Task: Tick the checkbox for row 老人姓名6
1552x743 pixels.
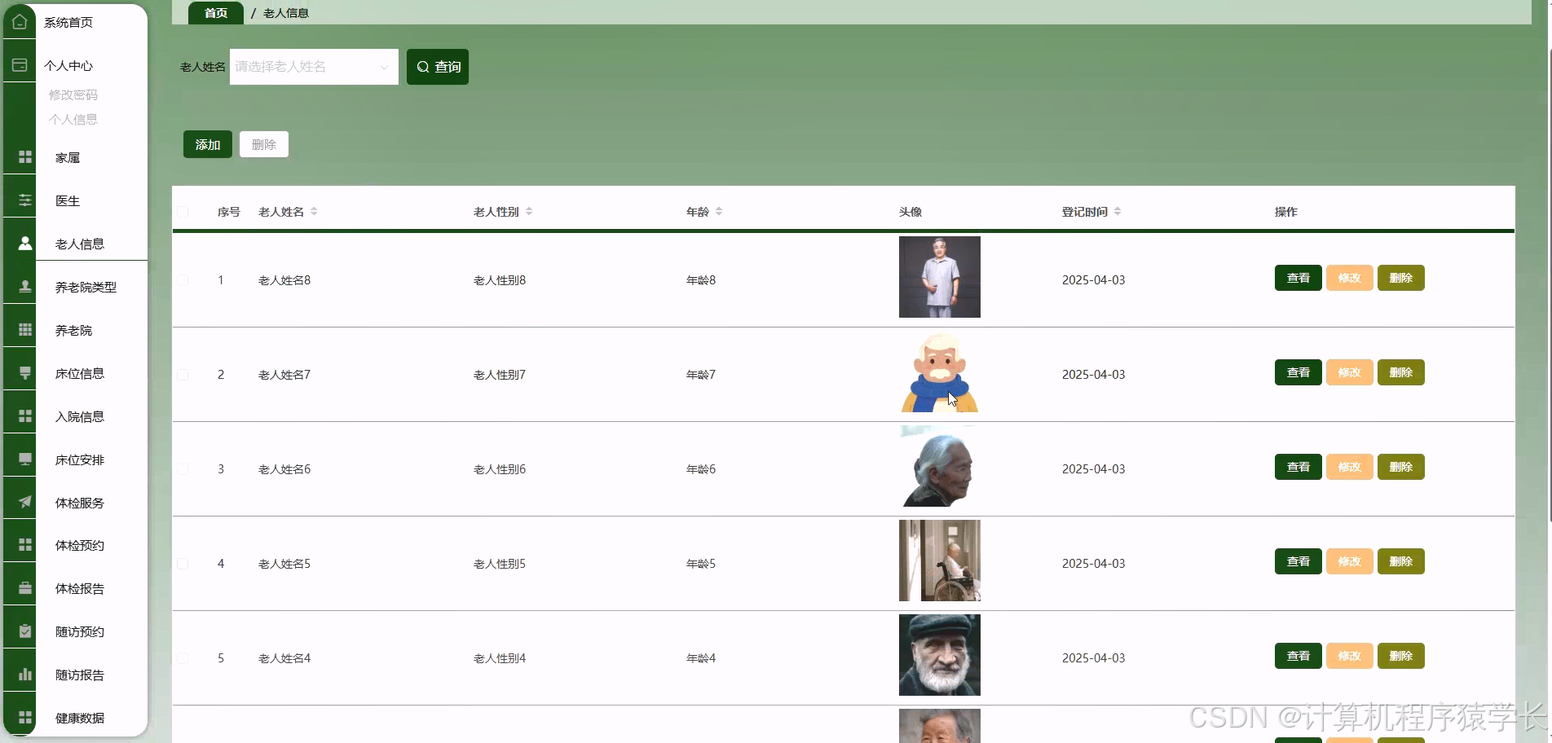Action: tap(183, 469)
